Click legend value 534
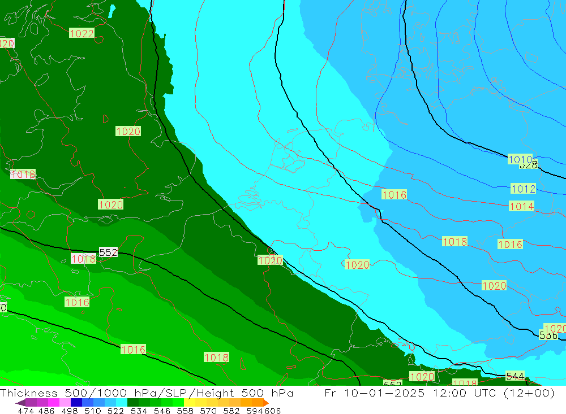566x414 pixels. coord(139,411)
